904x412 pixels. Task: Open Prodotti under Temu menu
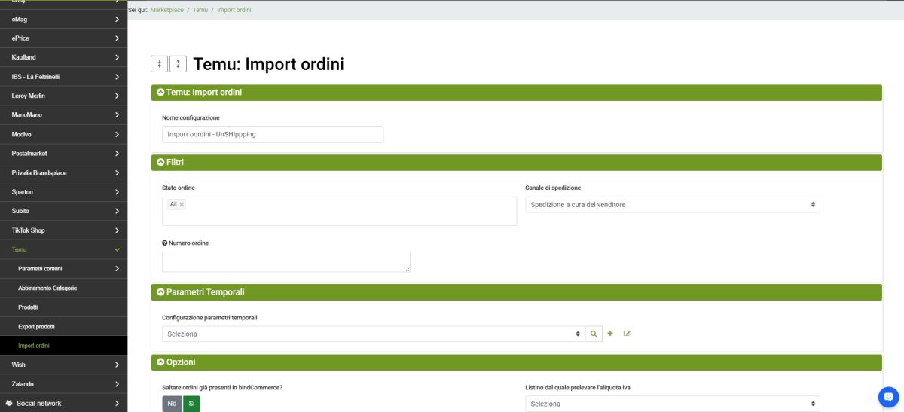[63, 307]
